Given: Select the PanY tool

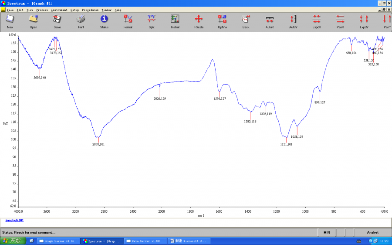Looking at the screenshot, I should 387,22.
